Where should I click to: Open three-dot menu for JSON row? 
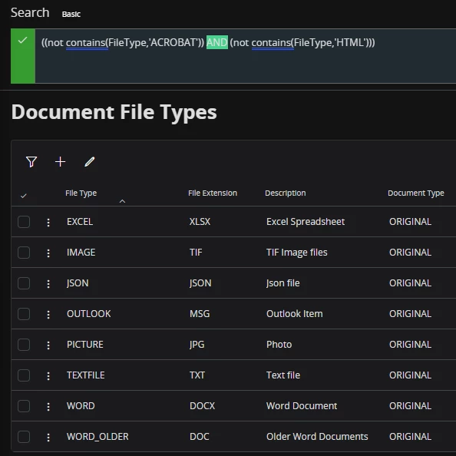48,284
